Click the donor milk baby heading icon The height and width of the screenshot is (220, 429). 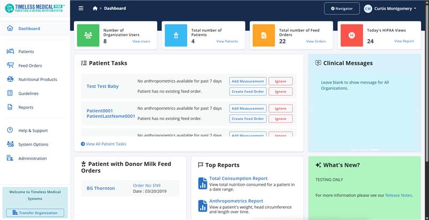click(x=84, y=164)
